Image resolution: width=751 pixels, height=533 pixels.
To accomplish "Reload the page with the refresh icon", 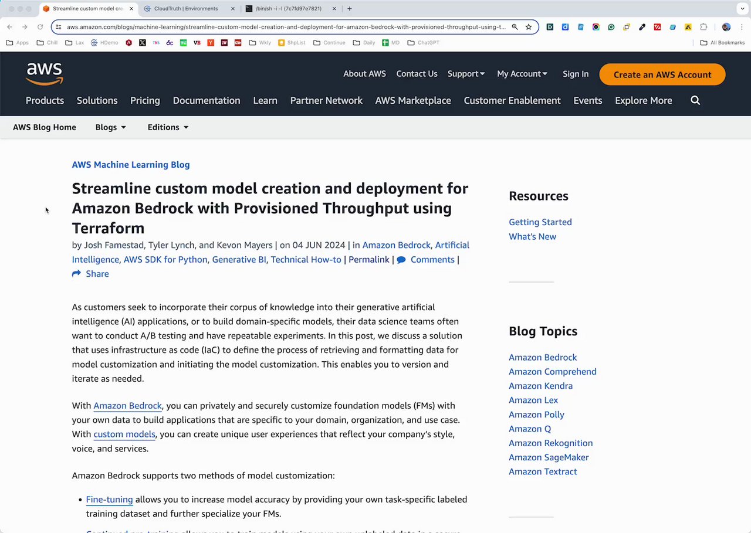I will coord(40,27).
